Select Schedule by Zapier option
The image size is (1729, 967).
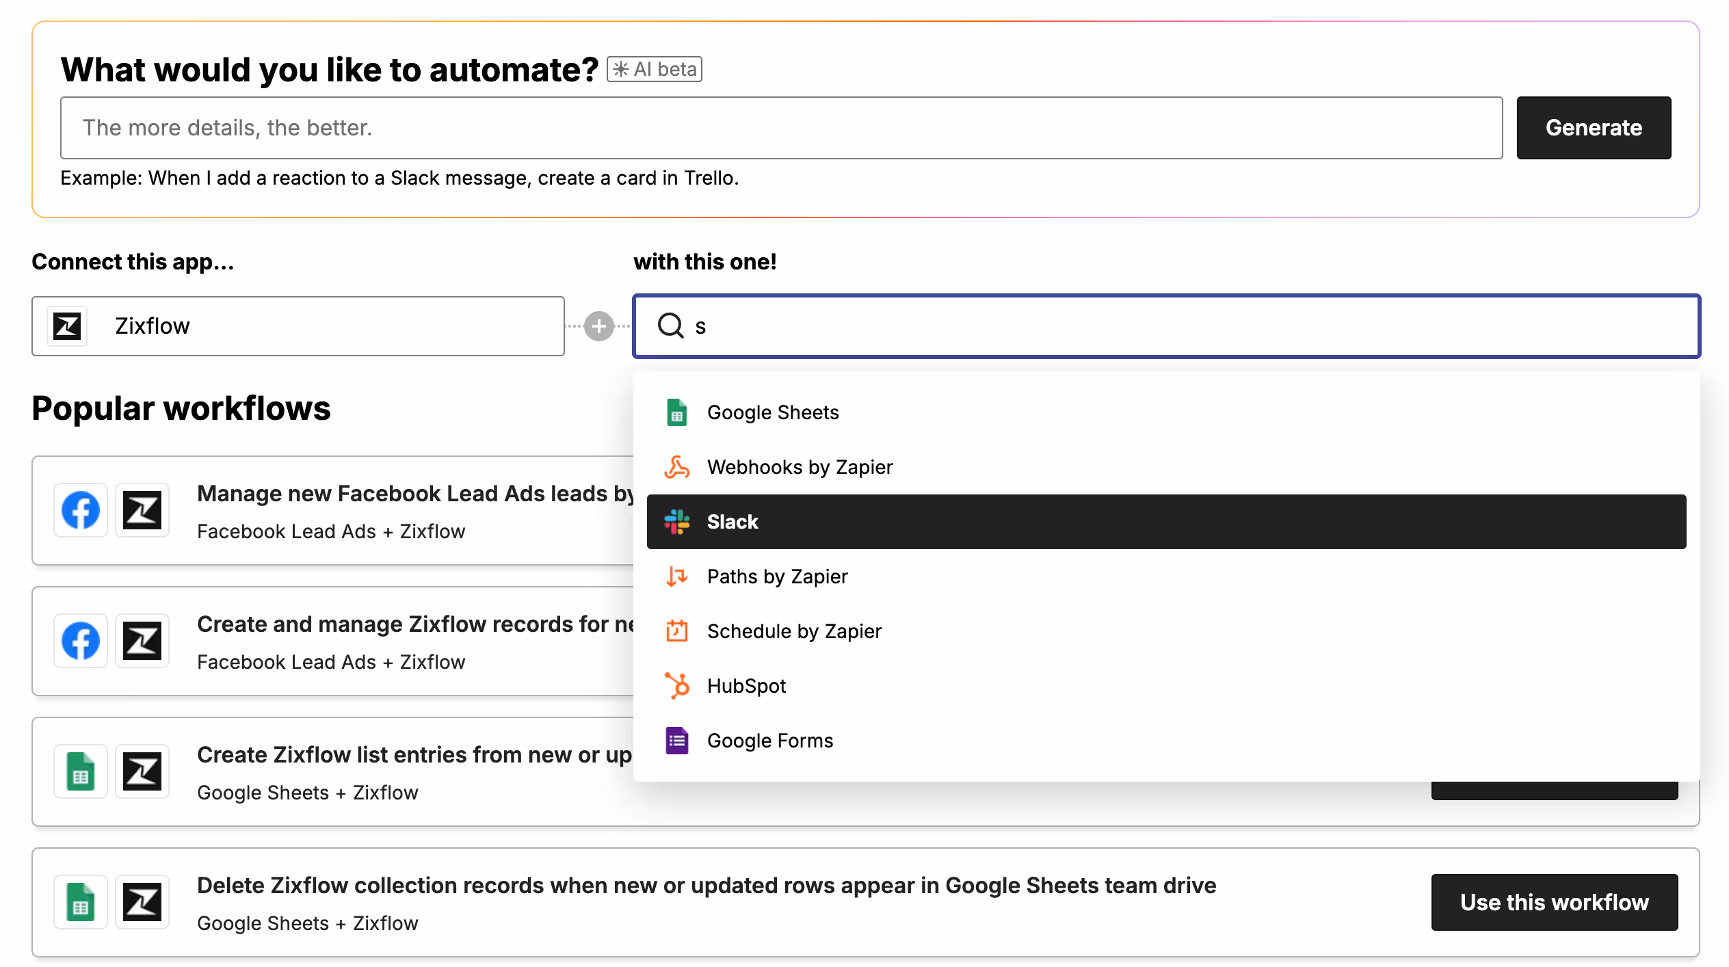point(794,631)
